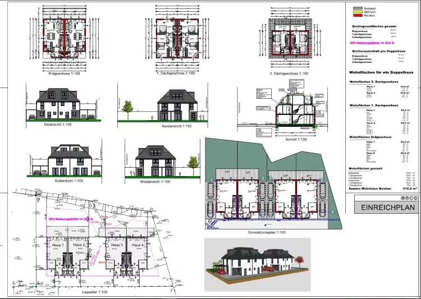The height and width of the screenshot is (299, 421).
Task: Select the Erdgeschoss floor plan drawing
Action: (62, 38)
